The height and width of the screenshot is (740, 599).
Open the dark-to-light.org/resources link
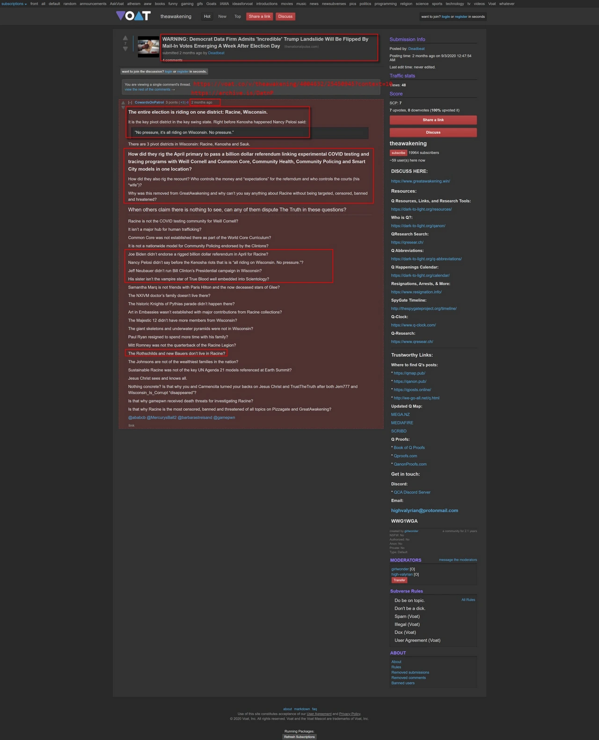422,209
